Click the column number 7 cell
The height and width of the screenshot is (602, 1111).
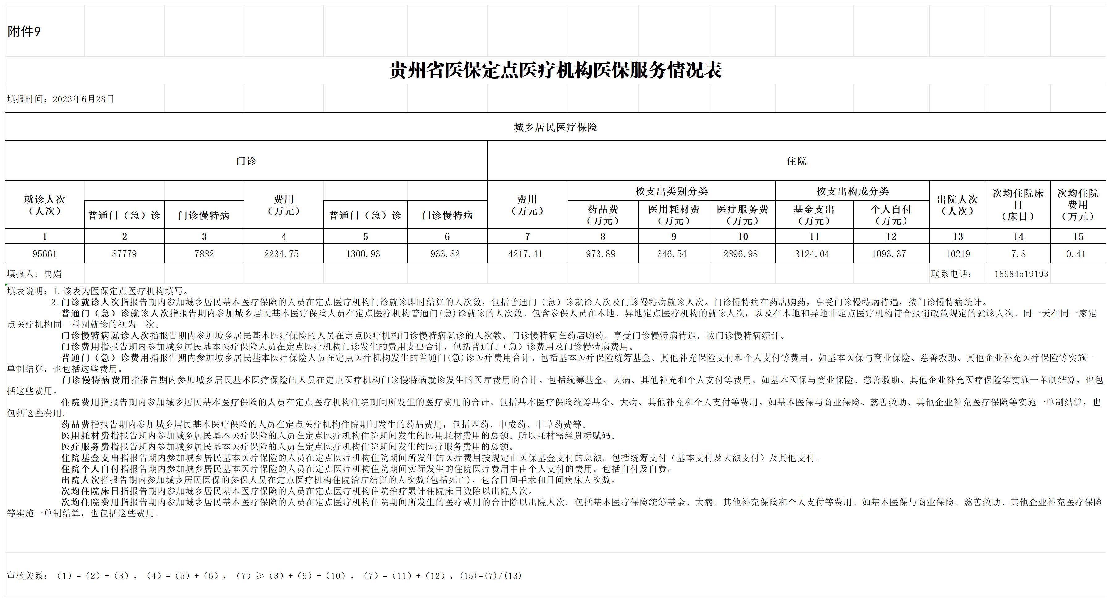(527, 236)
